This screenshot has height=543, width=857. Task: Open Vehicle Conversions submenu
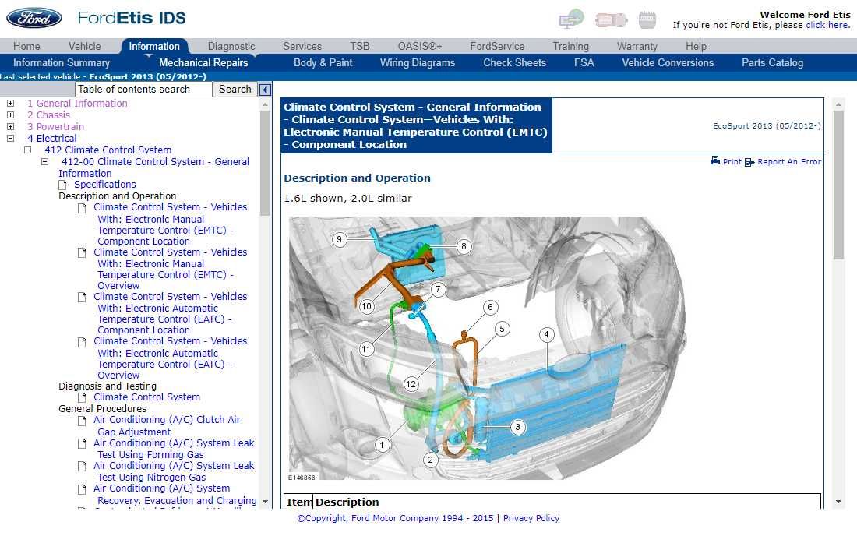point(668,63)
